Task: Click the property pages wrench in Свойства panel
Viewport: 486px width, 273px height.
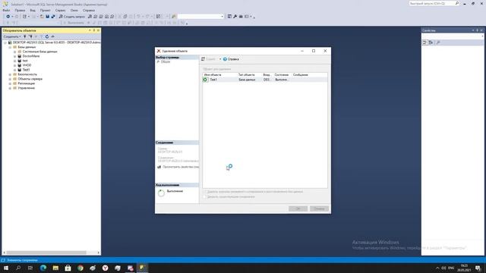Action: click(x=438, y=42)
